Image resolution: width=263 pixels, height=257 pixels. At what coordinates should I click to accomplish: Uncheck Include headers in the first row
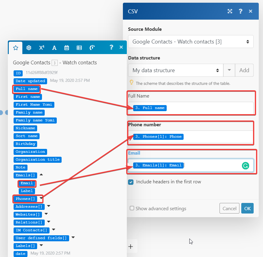(131, 182)
